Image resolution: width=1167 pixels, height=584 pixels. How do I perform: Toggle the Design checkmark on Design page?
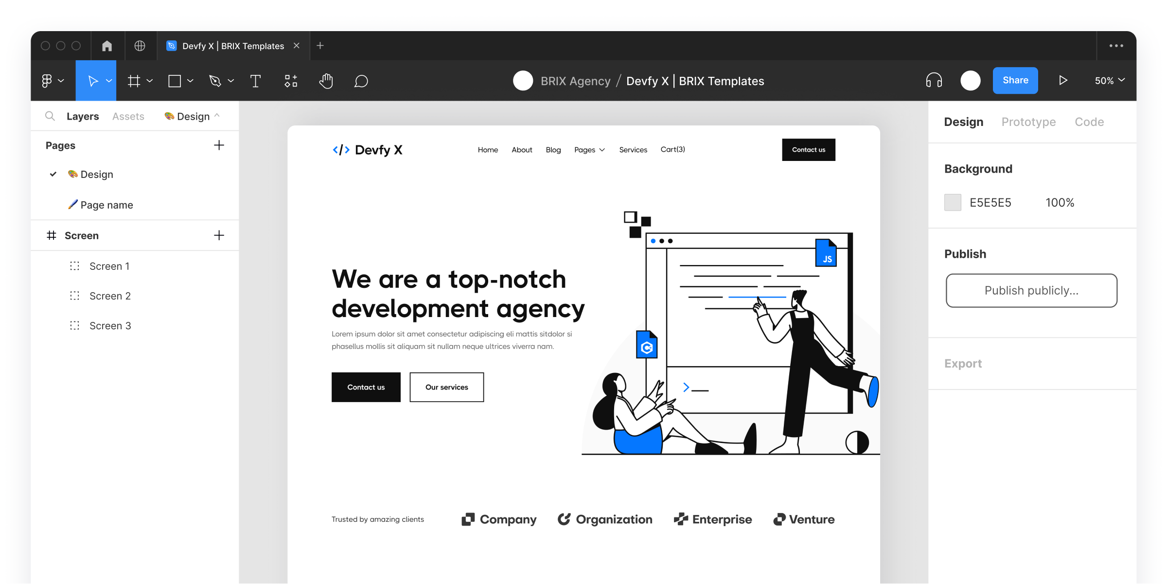pyautogui.click(x=53, y=174)
